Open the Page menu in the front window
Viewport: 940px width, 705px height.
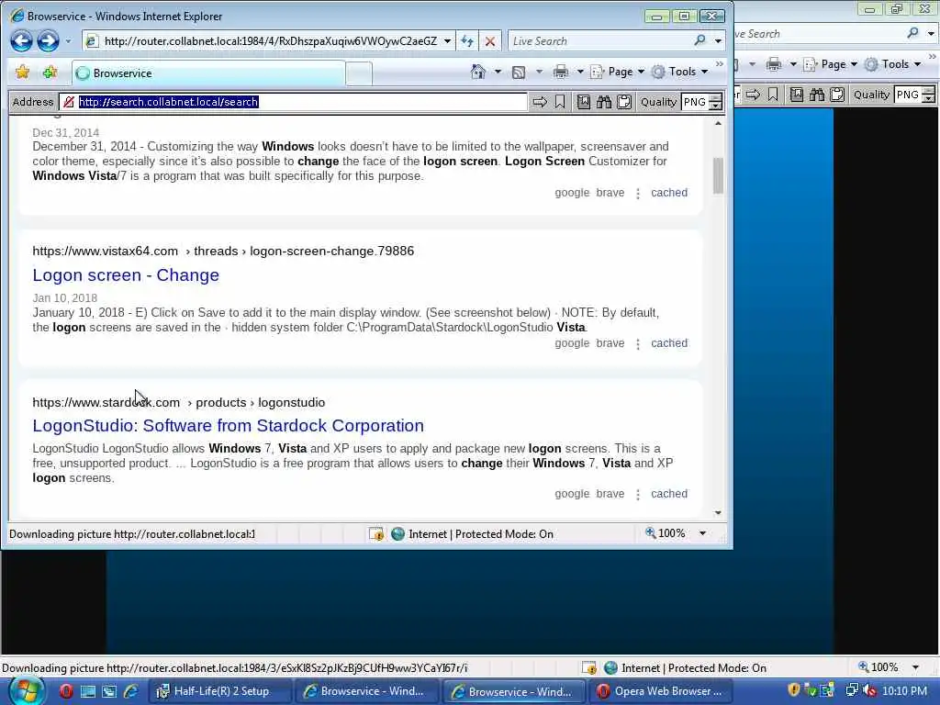point(618,72)
